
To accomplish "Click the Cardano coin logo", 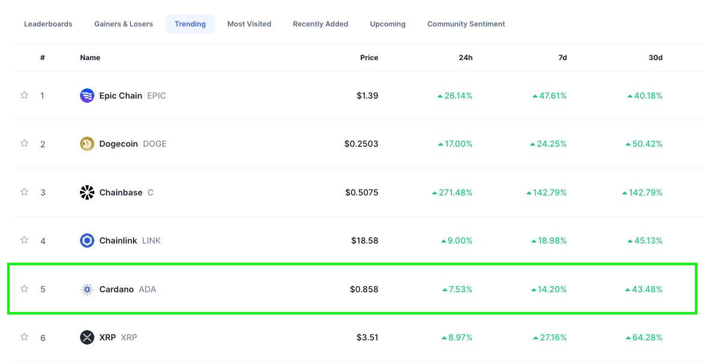I will [87, 289].
